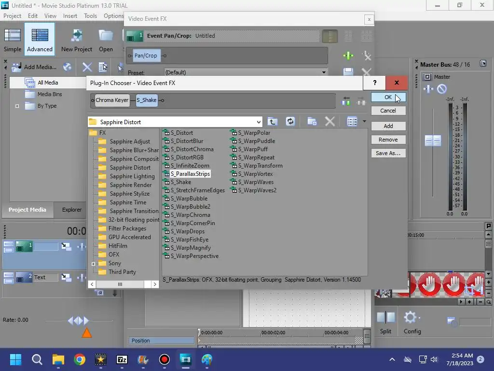Click Save As... in Plug-In Chooser
Screen dimensions: 494x371
pyautogui.click(x=388, y=153)
